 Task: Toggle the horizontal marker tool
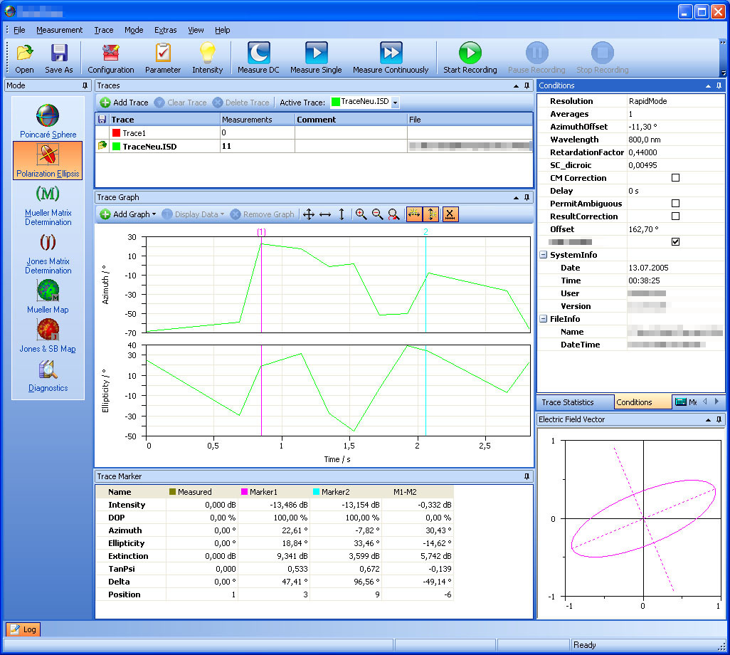[414, 214]
